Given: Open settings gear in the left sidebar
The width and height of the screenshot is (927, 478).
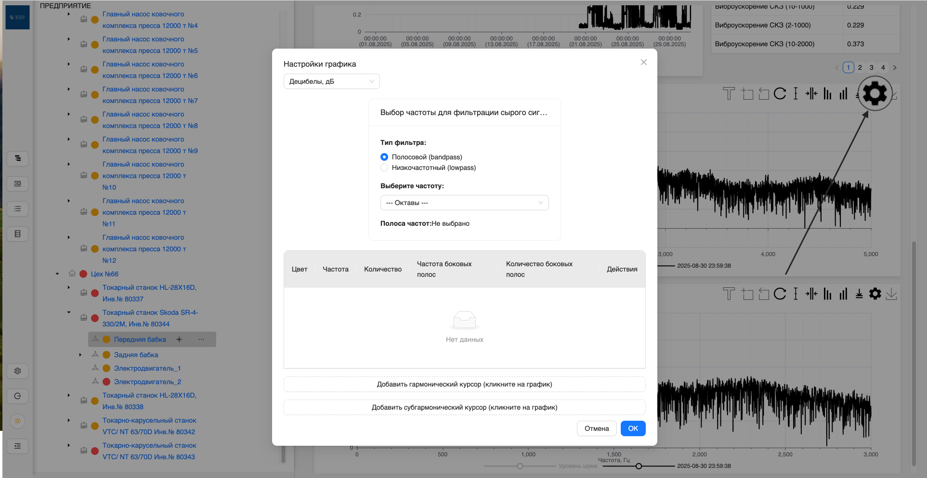Looking at the screenshot, I should click(18, 371).
